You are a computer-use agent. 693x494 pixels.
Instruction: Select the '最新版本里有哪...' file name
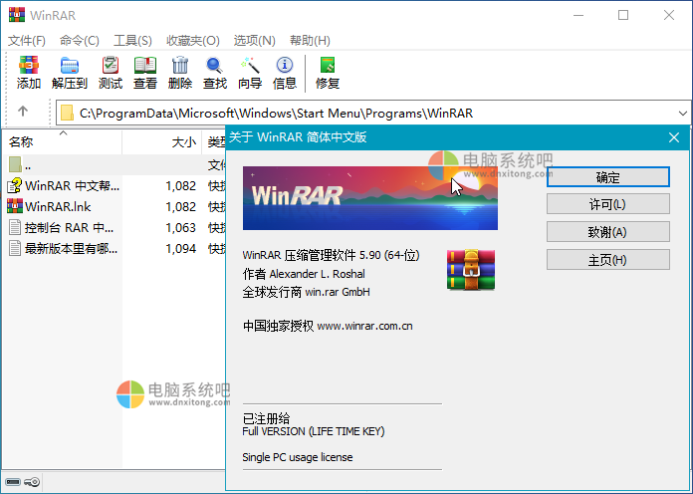click(x=71, y=249)
